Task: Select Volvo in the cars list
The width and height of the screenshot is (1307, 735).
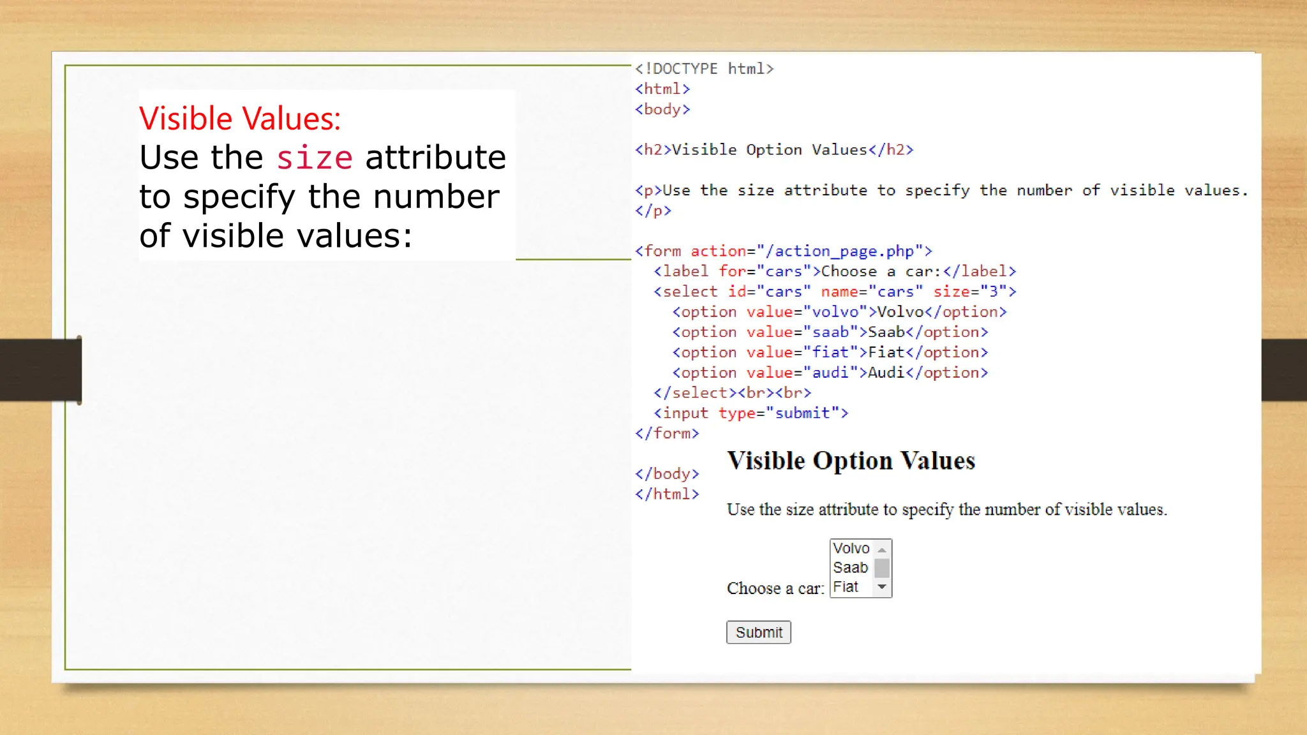Action: point(851,549)
